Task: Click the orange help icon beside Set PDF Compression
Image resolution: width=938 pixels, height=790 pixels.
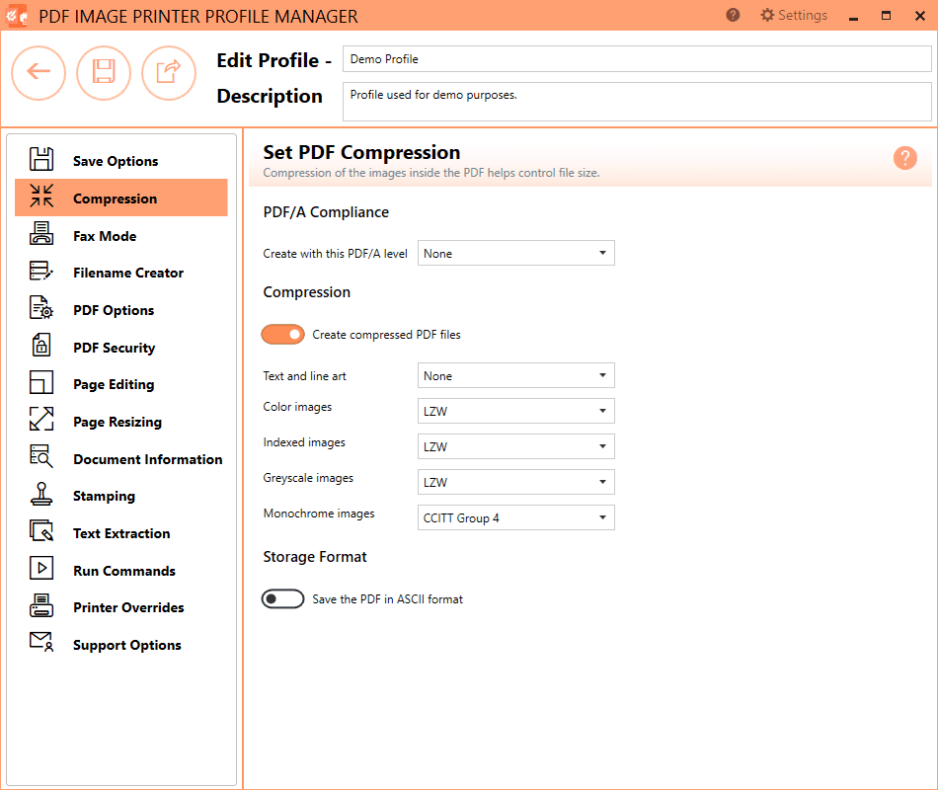Action: (x=905, y=158)
